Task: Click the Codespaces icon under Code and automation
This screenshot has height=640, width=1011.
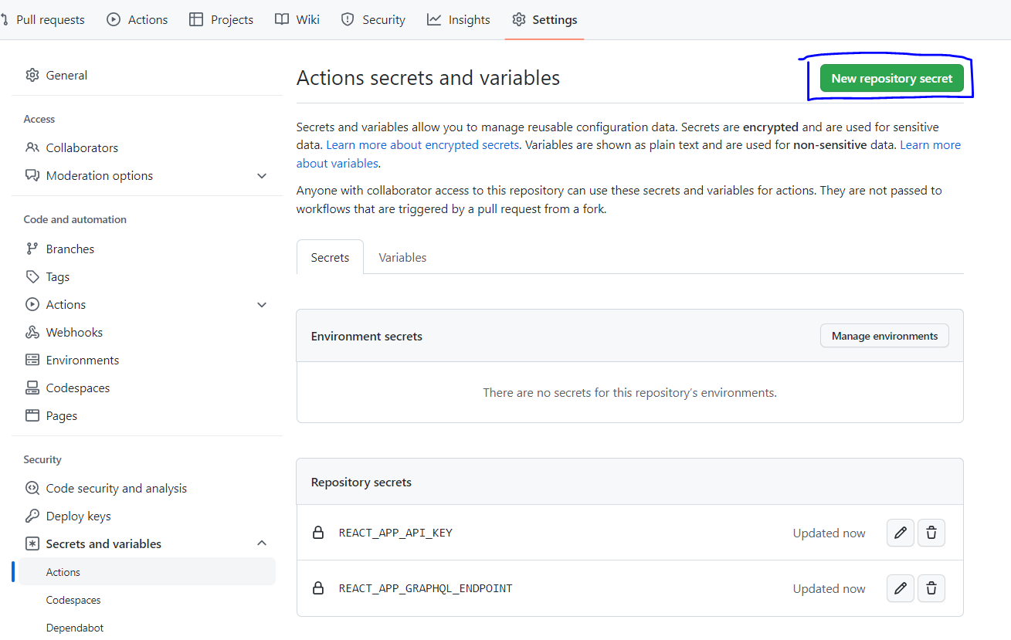Action: point(32,388)
